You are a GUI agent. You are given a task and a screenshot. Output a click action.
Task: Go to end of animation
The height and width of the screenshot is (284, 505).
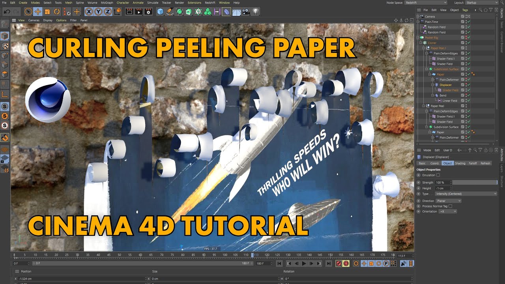click(329, 263)
